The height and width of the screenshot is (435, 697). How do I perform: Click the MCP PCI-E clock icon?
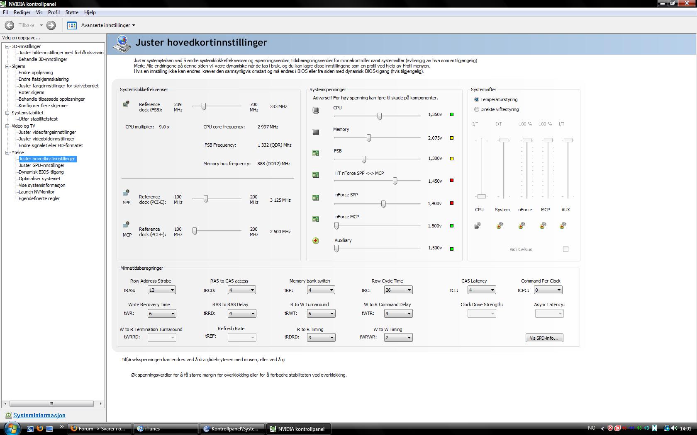[x=126, y=225]
